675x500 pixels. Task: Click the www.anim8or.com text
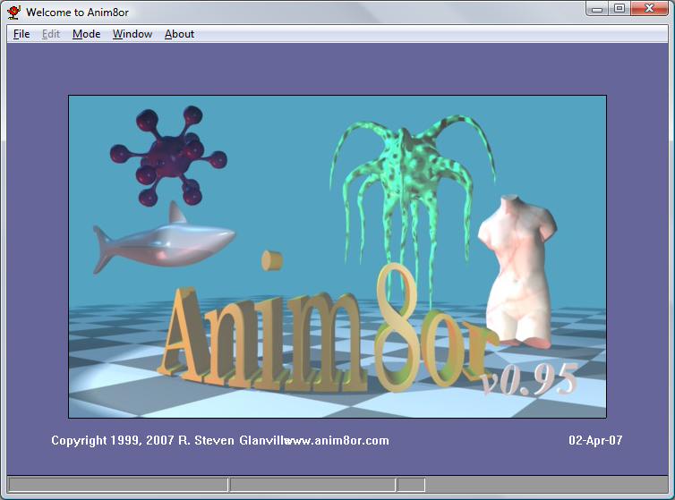(x=337, y=441)
